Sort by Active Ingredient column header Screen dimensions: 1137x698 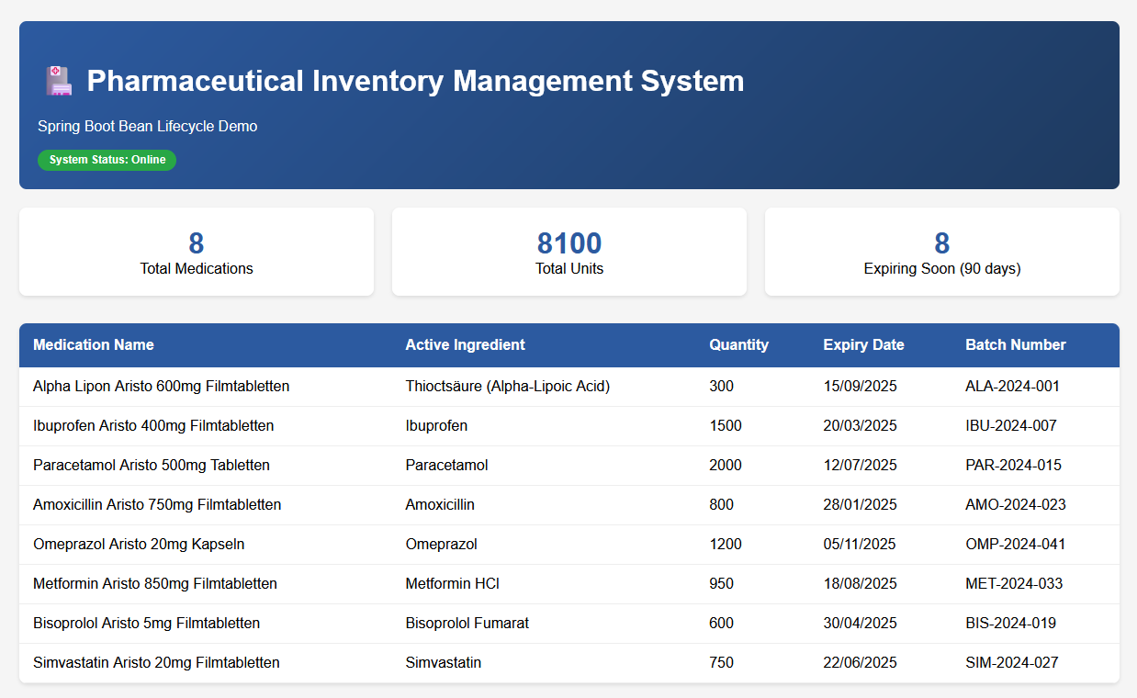pos(465,345)
